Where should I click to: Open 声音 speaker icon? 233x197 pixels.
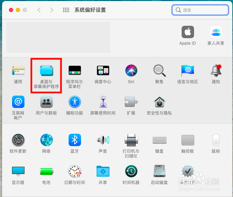click(x=103, y=140)
